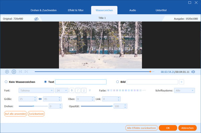Open the Tahoma font dropdown
This screenshot has height=133, width=201.
point(36,90)
